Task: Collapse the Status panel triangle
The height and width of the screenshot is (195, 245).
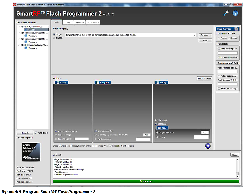Action: coord(54,155)
